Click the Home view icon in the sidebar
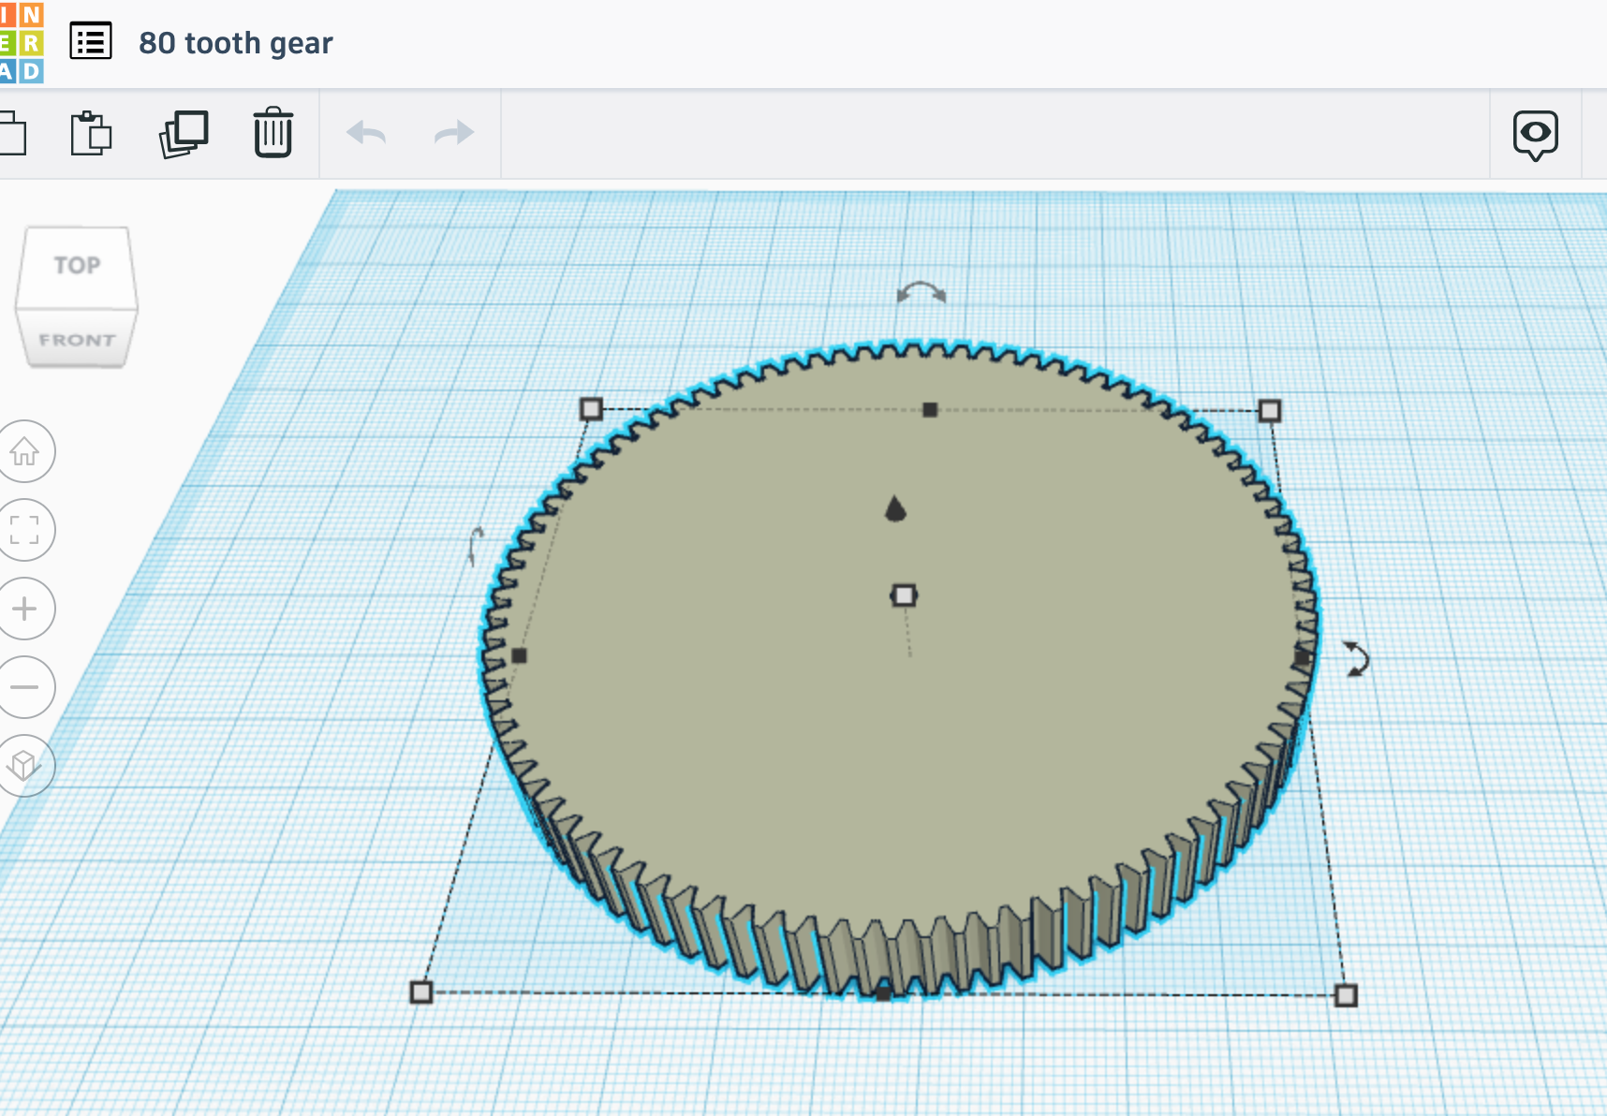 25,451
